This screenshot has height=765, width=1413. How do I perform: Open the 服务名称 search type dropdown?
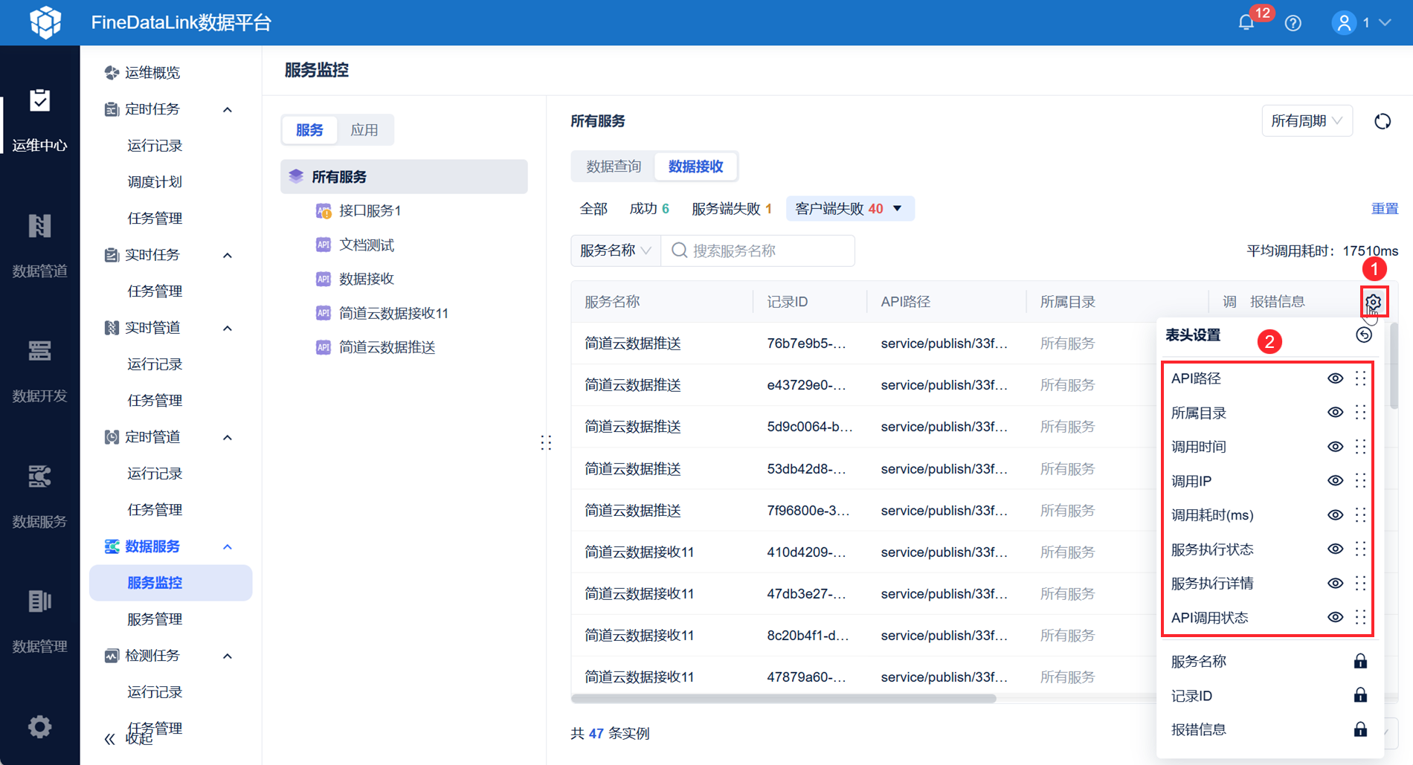(616, 251)
